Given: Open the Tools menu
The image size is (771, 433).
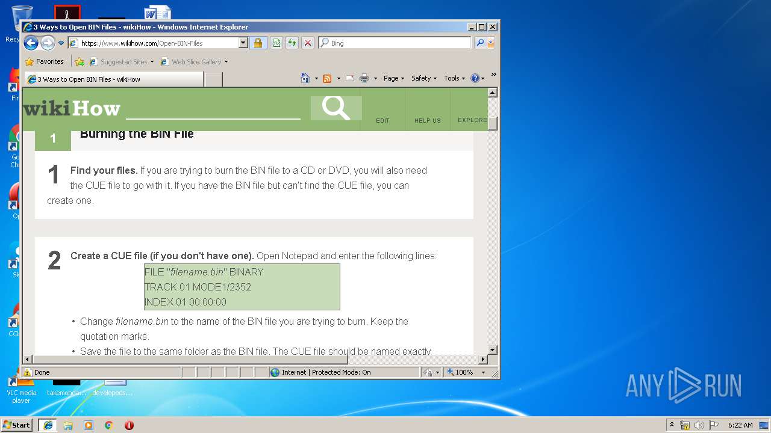Looking at the screenshot, I should point(455,78).
